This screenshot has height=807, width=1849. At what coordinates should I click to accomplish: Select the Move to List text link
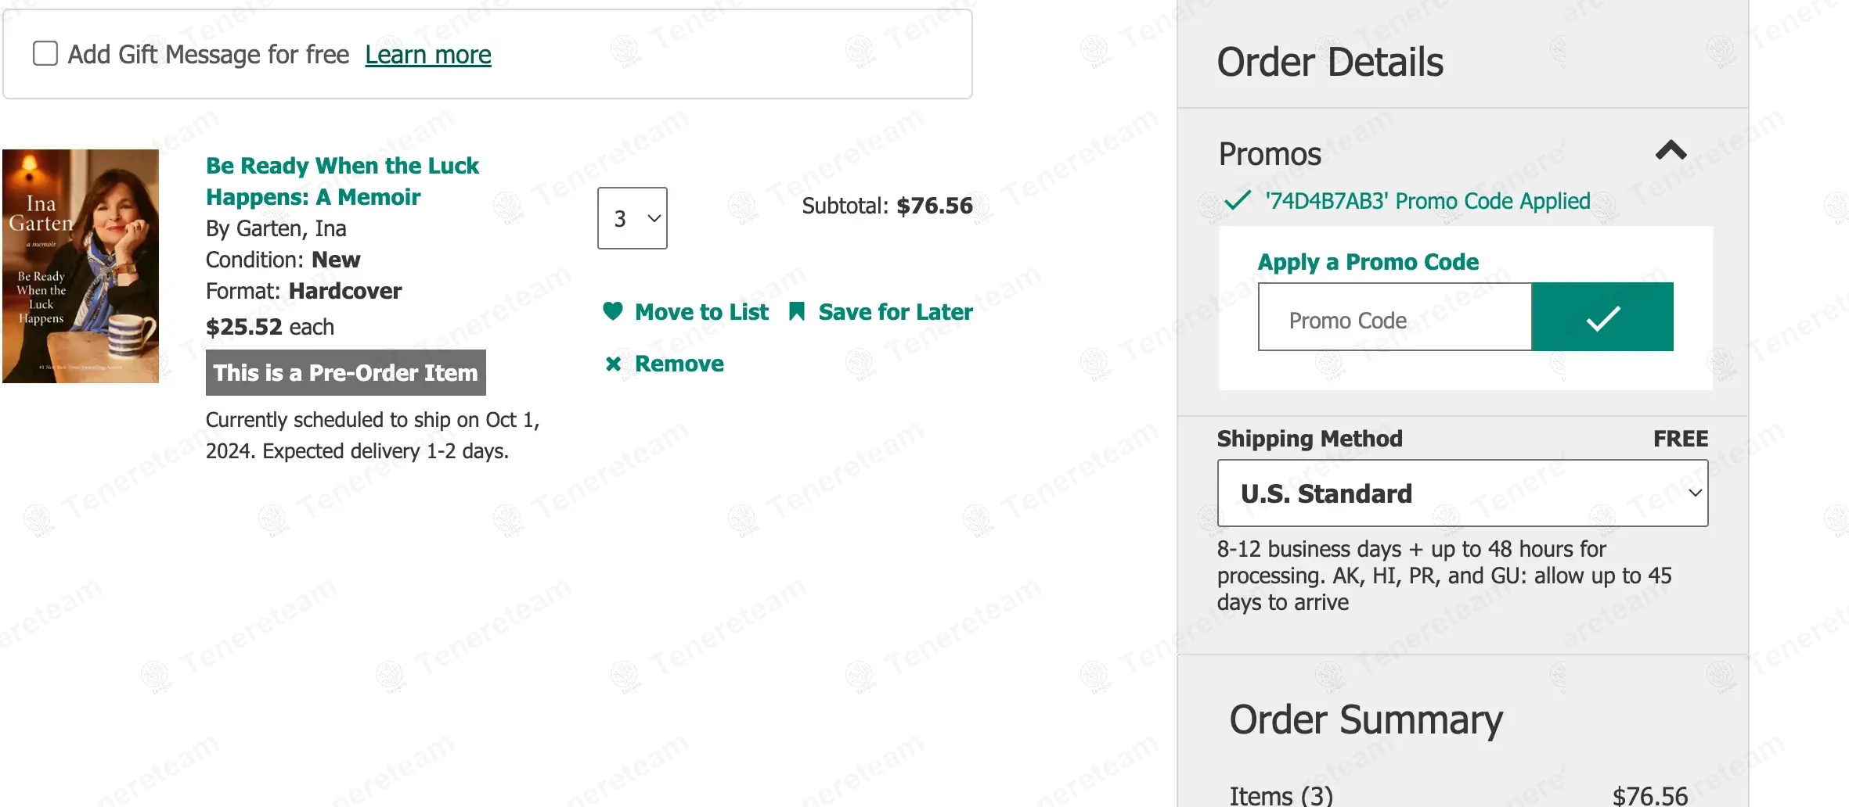701,312
